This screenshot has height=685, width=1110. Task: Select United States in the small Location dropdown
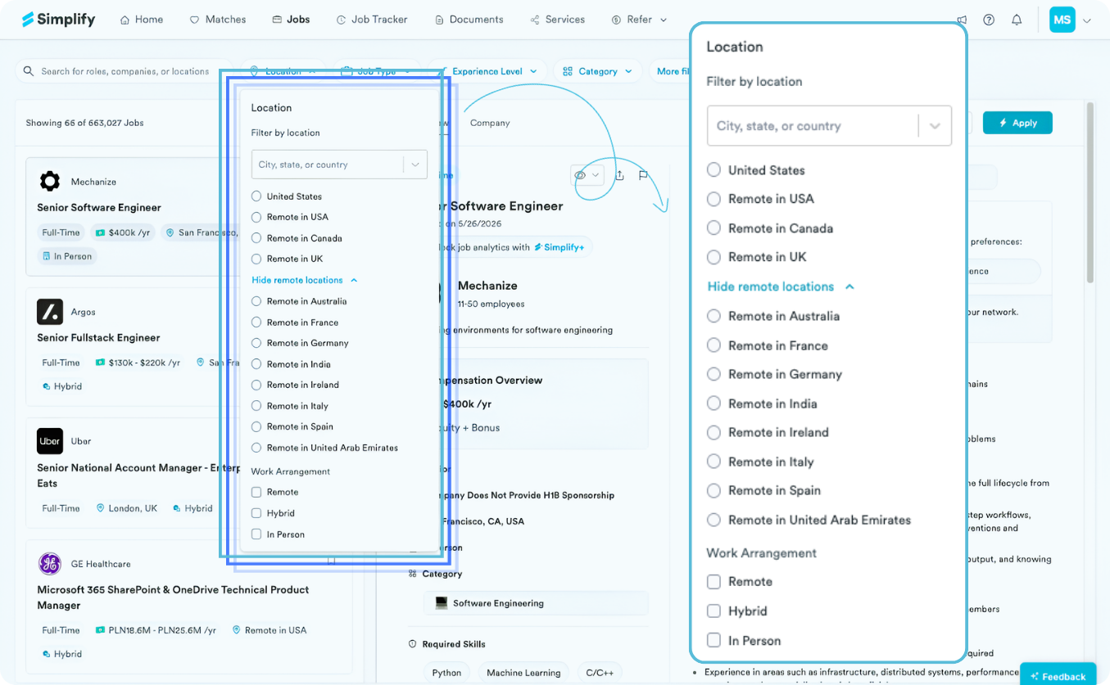(256, 196)
